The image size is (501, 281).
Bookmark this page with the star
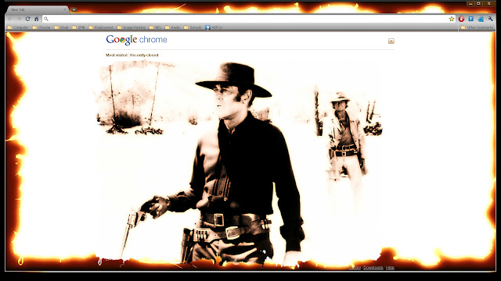(x=451, y=19)
